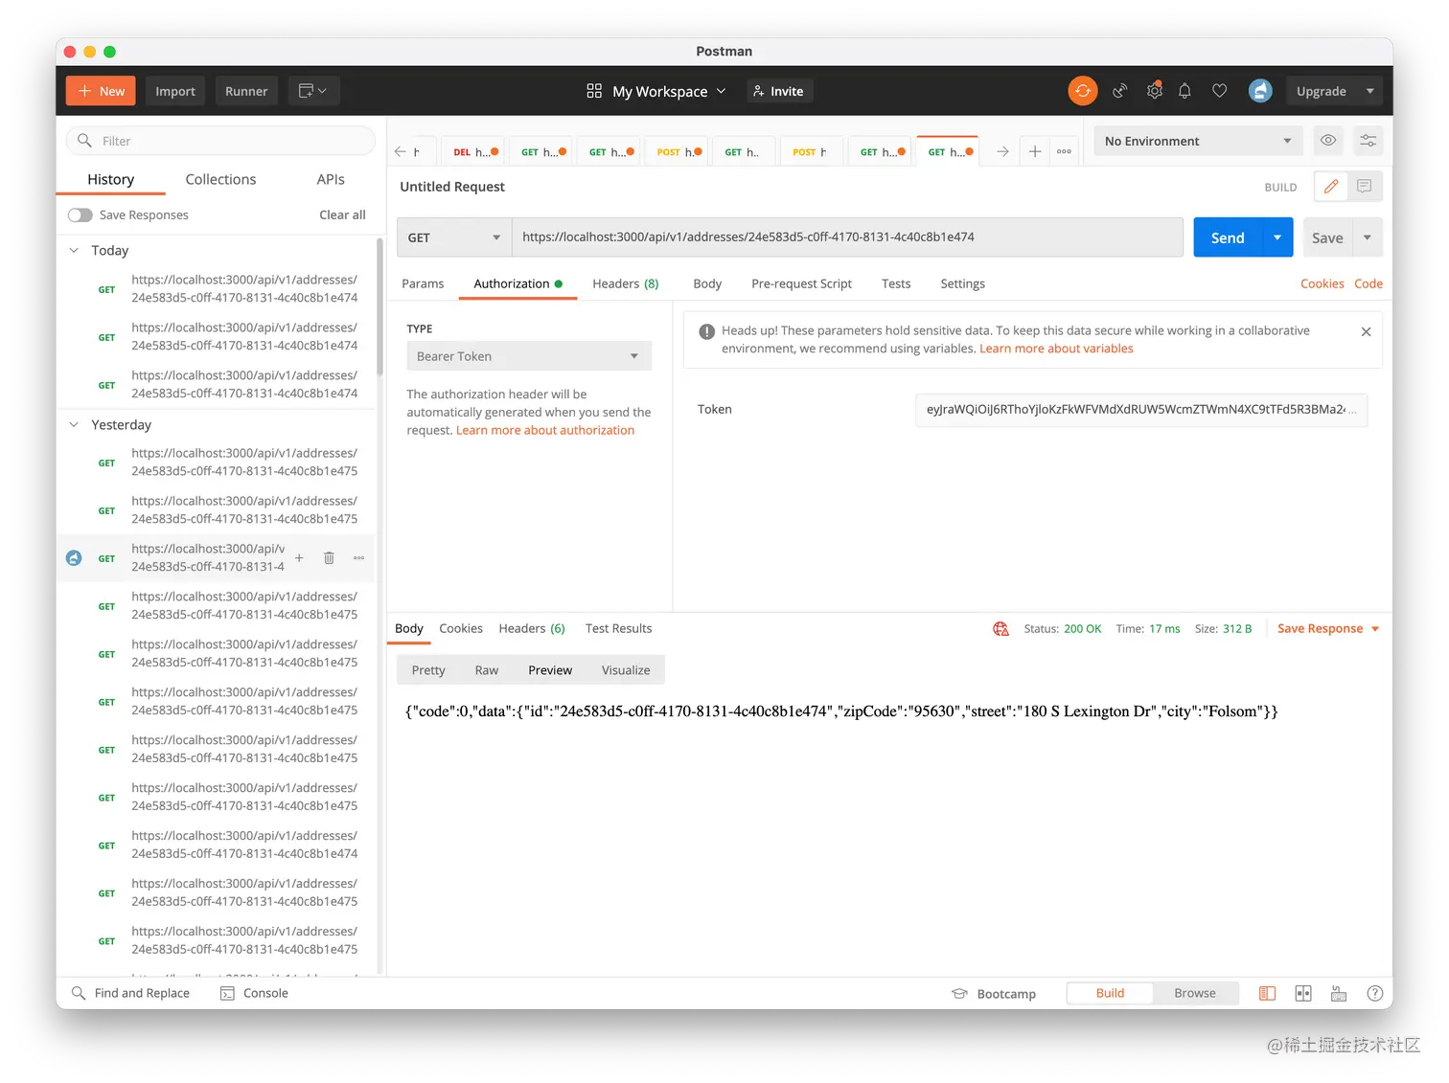Open the GET method selector
The width and height of the screenshot is (1449, 1083).
tap(452, 237)
